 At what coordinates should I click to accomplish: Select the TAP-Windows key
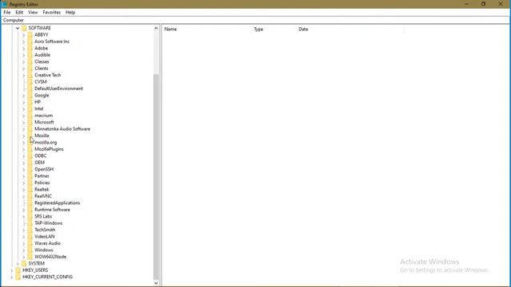(x=49, y=223)
